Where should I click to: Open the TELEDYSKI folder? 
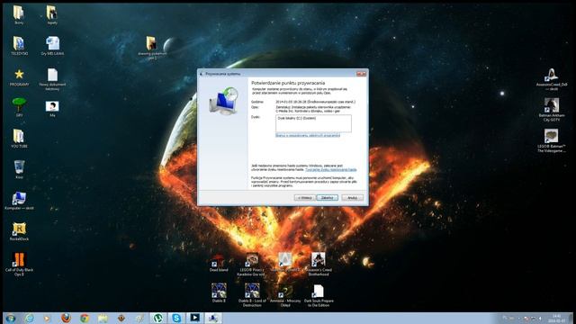19,46
